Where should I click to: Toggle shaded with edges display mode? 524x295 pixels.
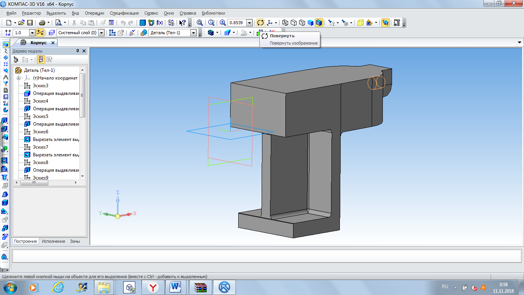(x=319, y=23)
